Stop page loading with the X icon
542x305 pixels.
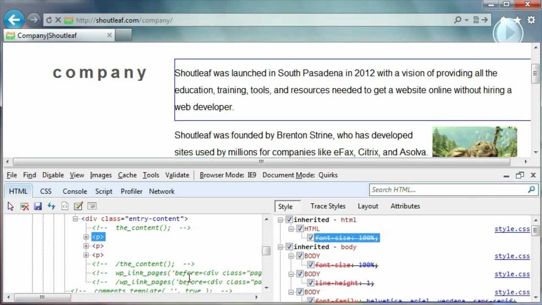click(58, 20)
